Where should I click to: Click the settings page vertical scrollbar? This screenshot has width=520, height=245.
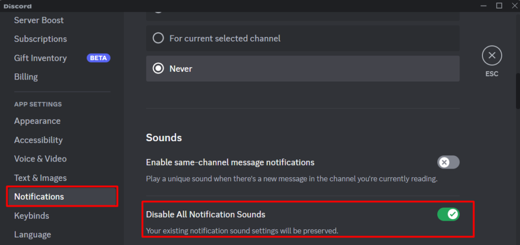coord(517,91)
